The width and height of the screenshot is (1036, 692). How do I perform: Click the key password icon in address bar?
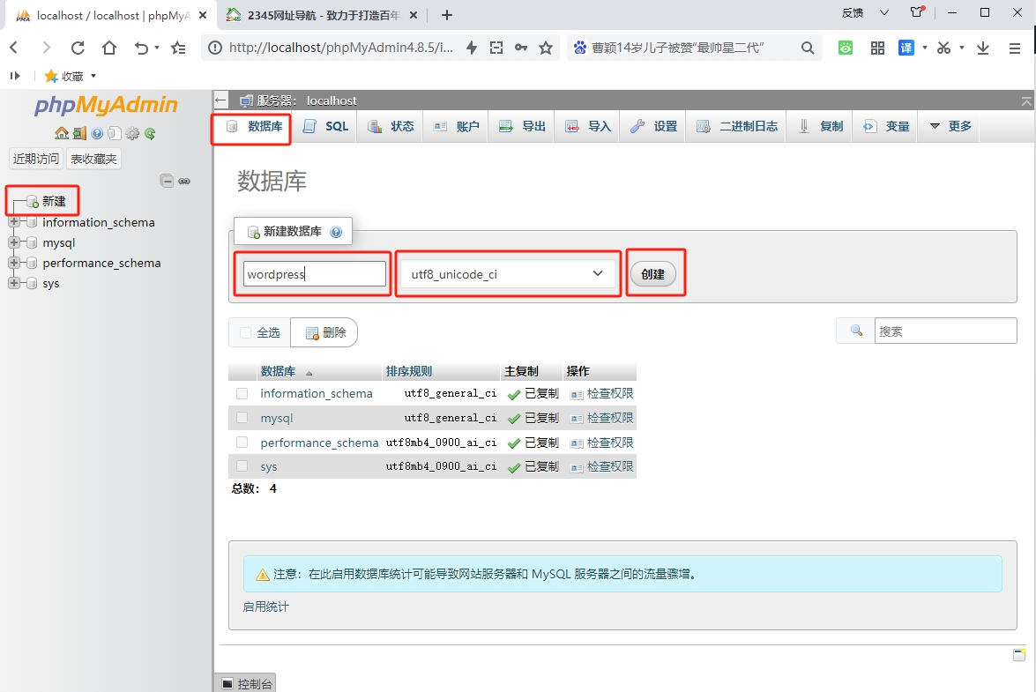click(x=521, y=48)
